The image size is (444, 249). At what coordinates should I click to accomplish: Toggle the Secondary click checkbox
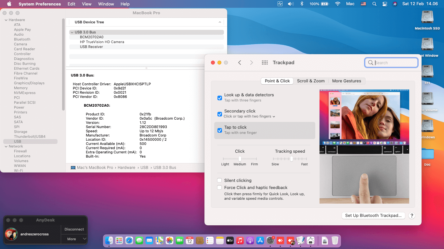(x=220, y=114)
